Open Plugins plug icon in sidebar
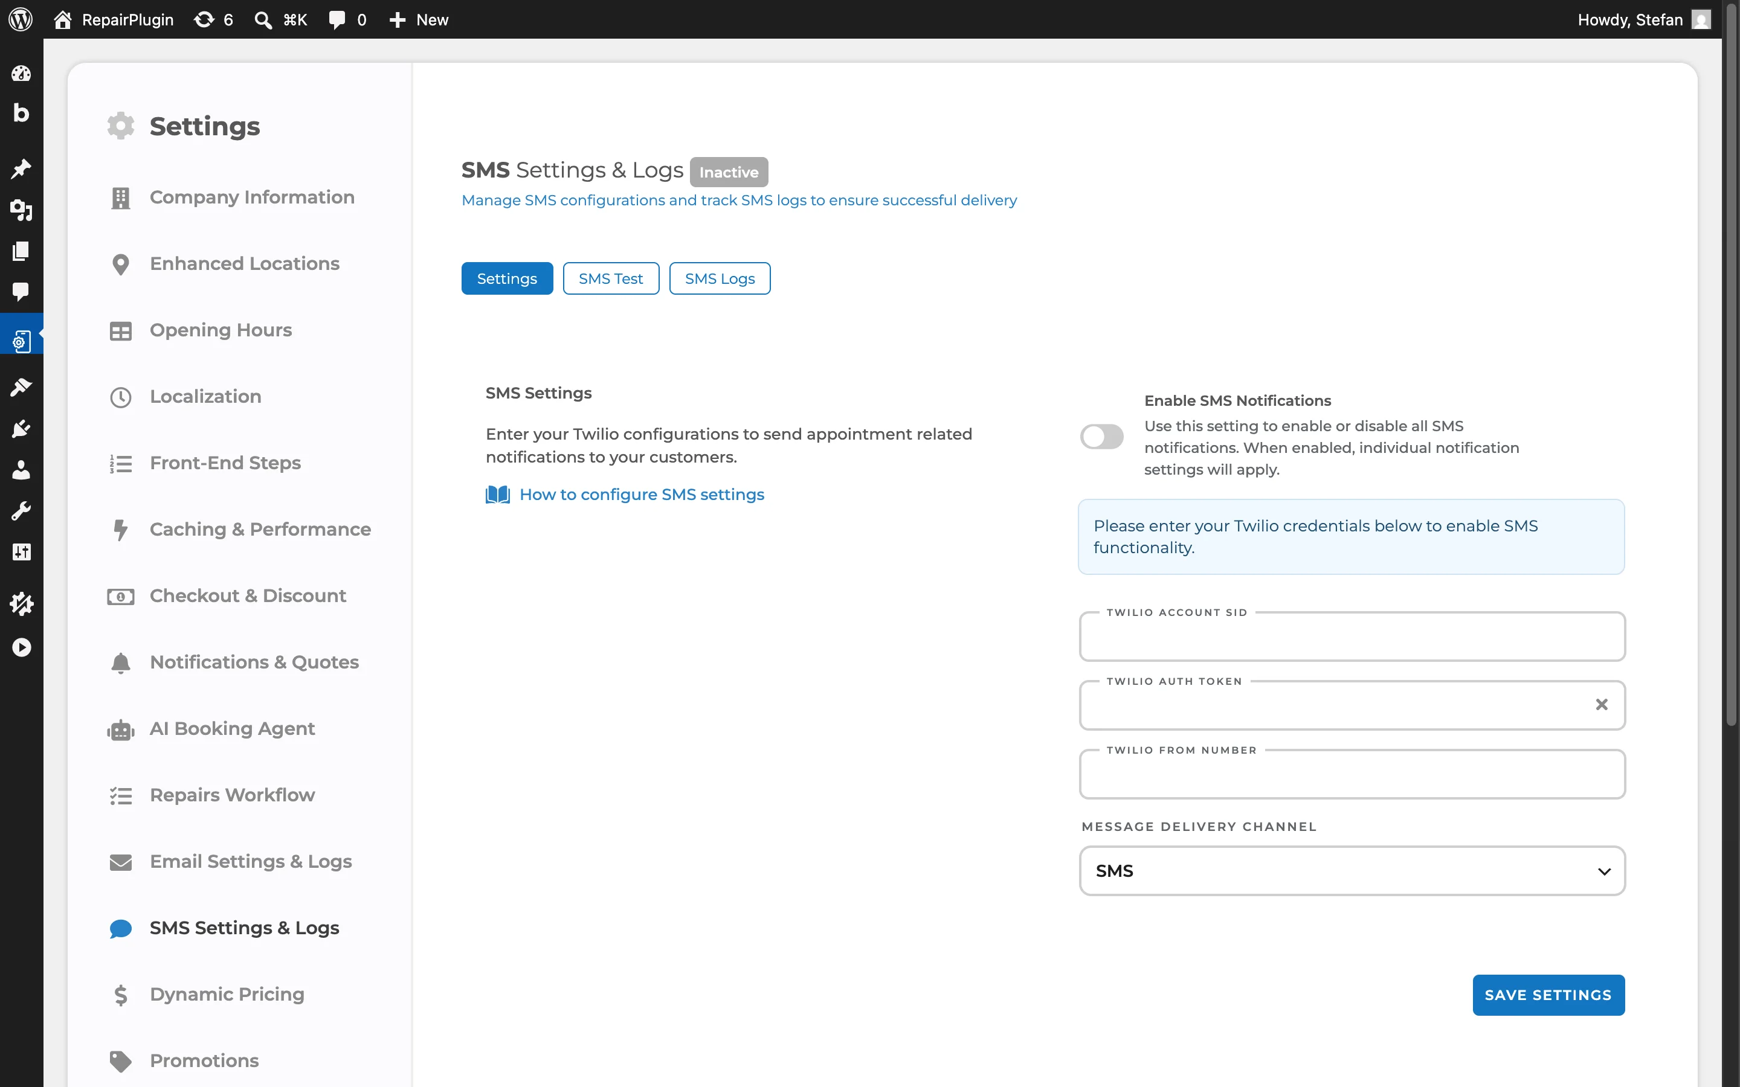 tap(21, 429)
